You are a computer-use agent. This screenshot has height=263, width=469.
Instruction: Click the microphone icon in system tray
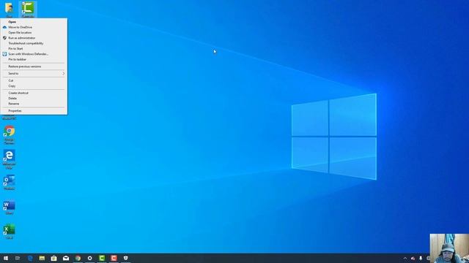421,258
